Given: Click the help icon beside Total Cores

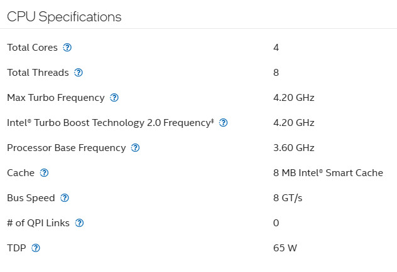Looking at the screenshot, I should click(67, 48).
